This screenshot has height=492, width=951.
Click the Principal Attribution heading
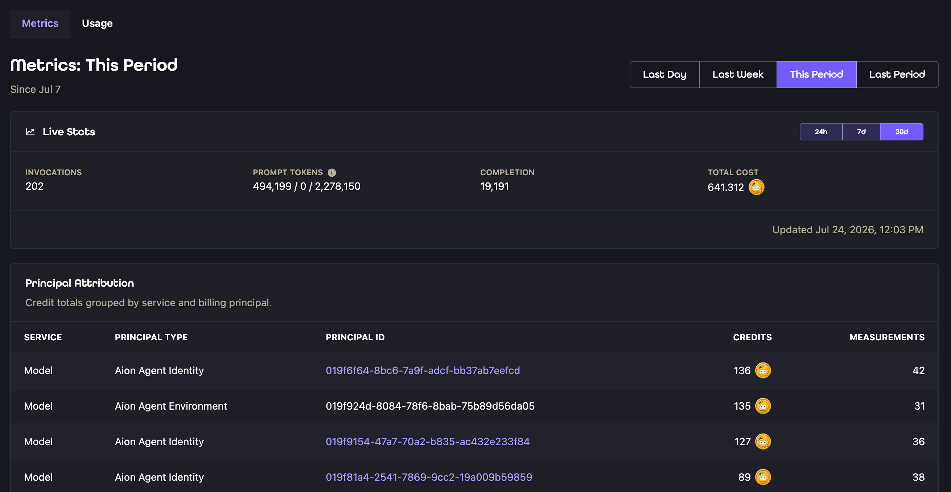pyautogui.click(x=80, y=283)
